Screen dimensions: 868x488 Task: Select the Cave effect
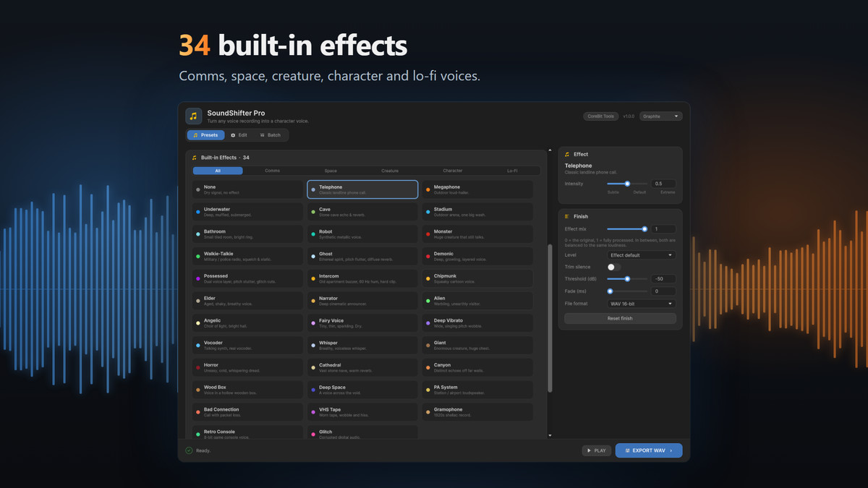pyautogui.click(x=362, y=212)
